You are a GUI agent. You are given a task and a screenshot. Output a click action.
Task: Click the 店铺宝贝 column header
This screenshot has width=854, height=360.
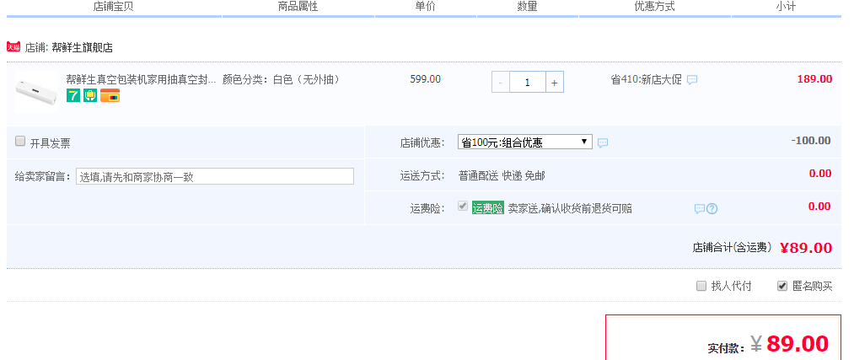(x=113, y=7)
